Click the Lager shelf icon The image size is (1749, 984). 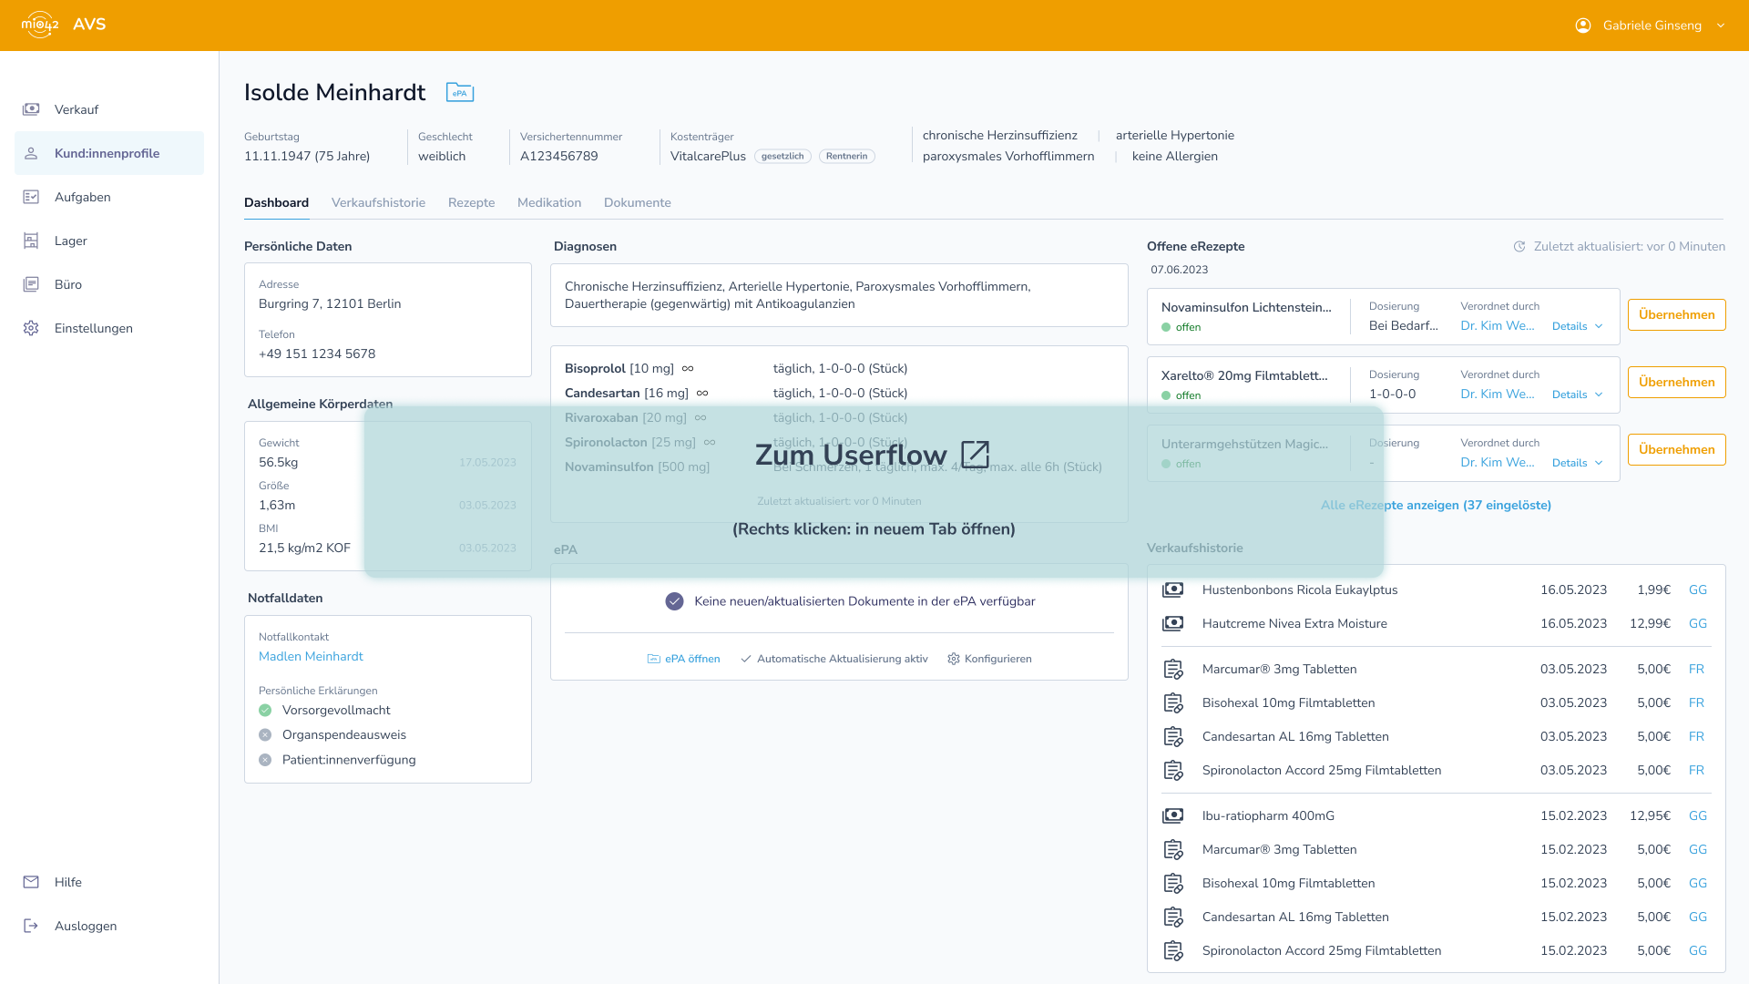31,241
